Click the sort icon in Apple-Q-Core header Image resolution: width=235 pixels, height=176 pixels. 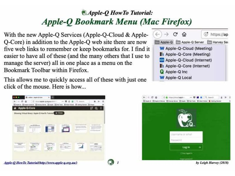pos(92,108)
